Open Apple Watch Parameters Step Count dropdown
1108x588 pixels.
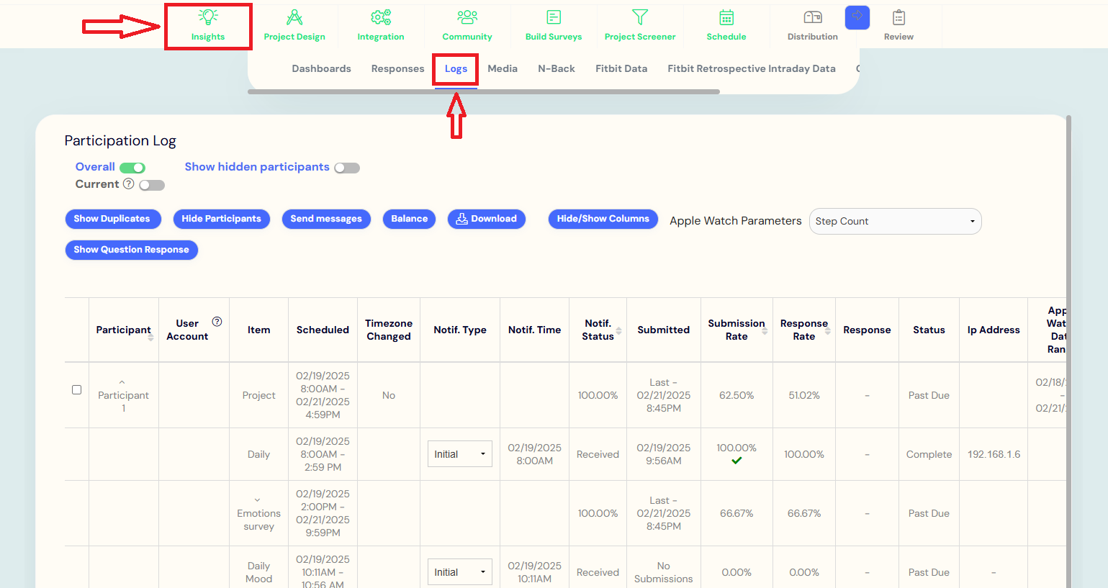coord(895,221)
